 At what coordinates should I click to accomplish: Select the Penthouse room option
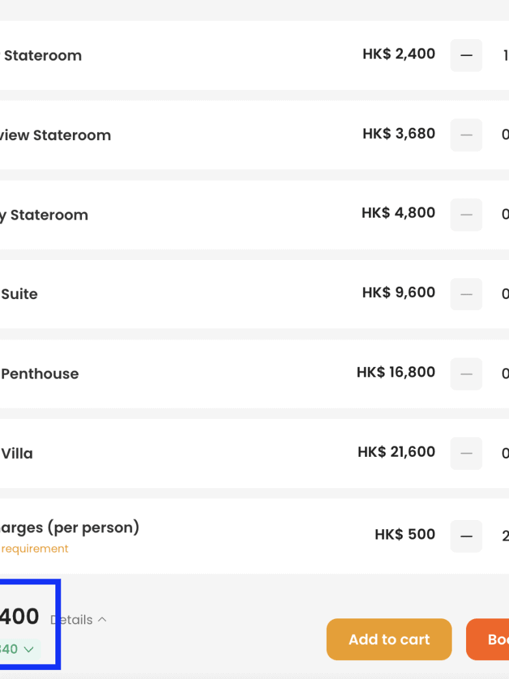pyautogui.click(x=40, y=374)
